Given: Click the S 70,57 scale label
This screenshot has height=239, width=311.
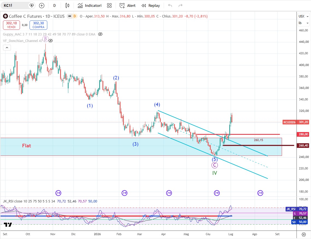Looking at the screenshot, I should [300, 213].
